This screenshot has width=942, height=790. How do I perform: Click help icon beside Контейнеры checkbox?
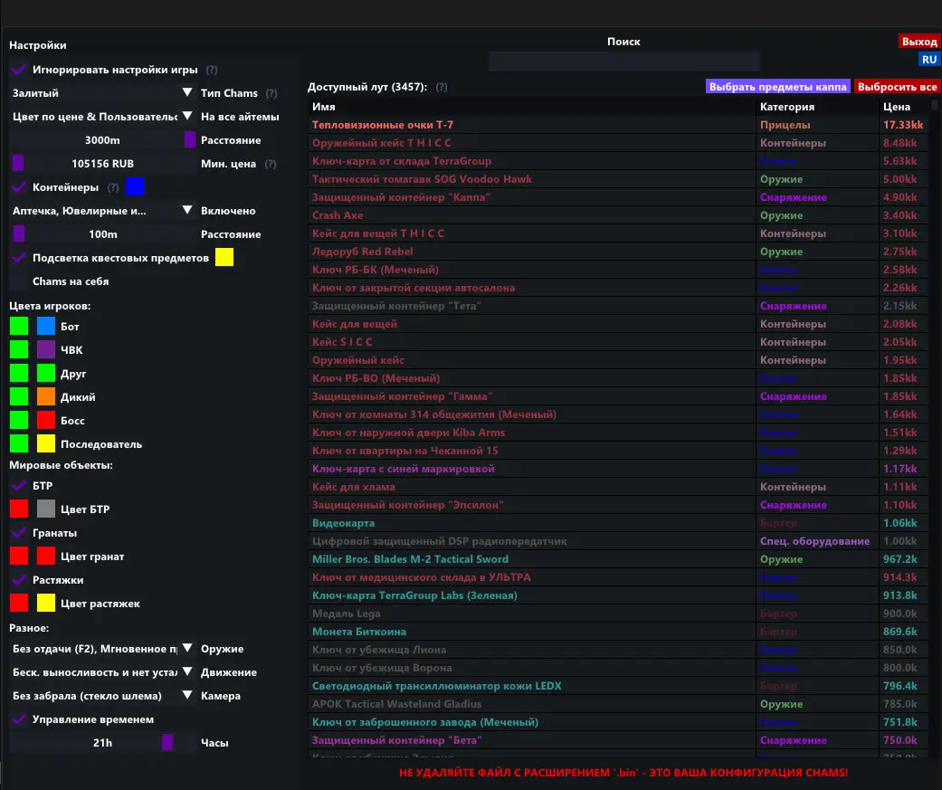point(113,187)
